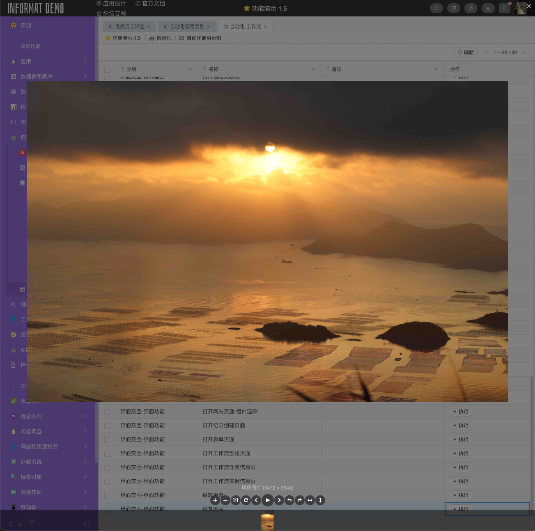Rotate the image left
Image resolution: width=535 pixels, height=531 pixels.
pos(289,500)
